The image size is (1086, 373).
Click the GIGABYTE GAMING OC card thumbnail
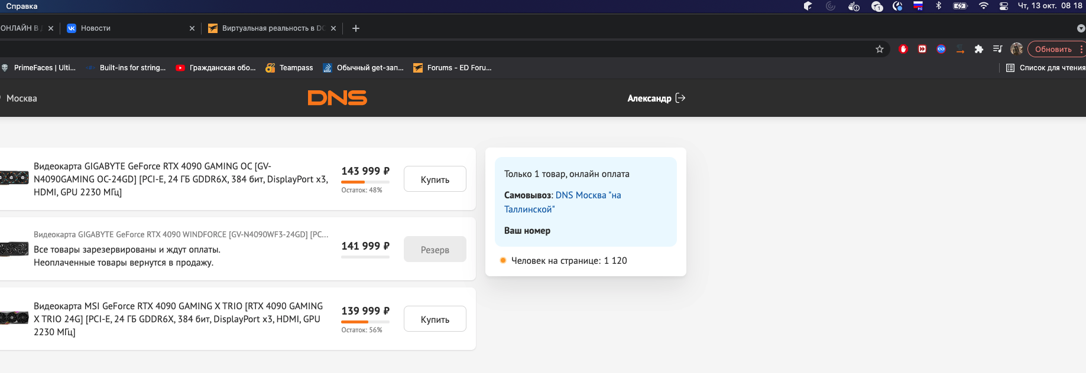[x=14, y=178]
